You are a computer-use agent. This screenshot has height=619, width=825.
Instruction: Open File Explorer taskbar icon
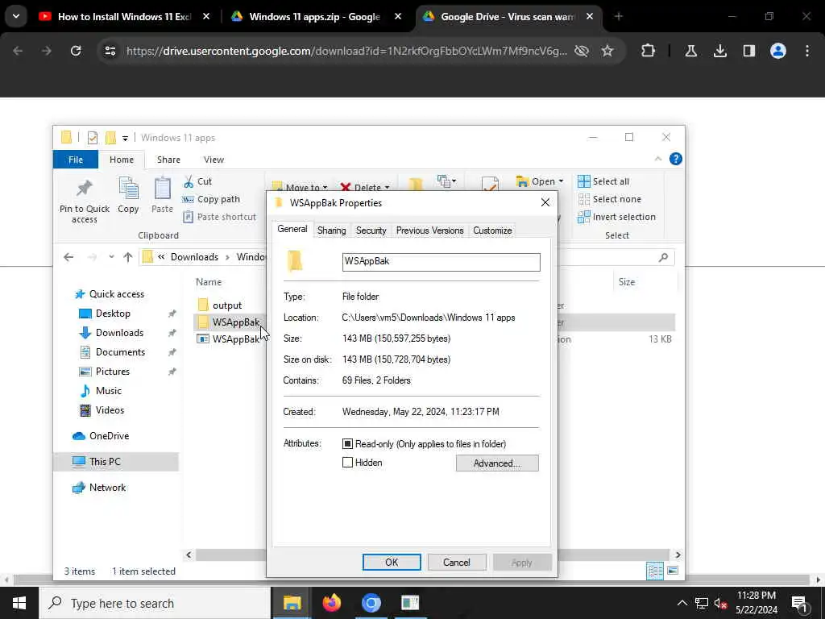pos(292,603)
